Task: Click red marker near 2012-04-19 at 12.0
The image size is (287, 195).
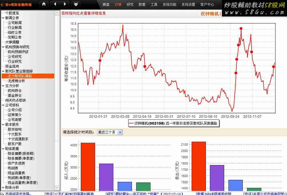Action: point(144,66)
